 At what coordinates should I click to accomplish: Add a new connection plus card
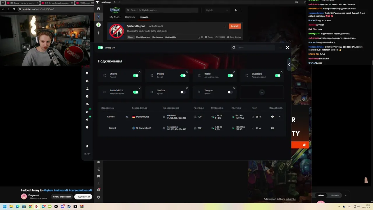[262, 92]
